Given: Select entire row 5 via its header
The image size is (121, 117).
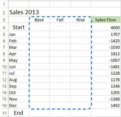Looking at the screenshot, I should point(4,34).
